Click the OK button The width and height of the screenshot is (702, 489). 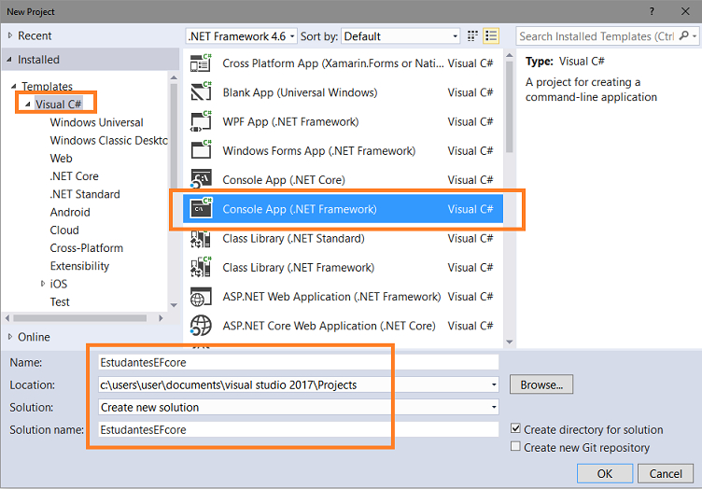tap(604, 473)
